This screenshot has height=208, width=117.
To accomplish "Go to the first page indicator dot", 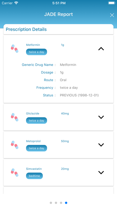I will (51, 203).
